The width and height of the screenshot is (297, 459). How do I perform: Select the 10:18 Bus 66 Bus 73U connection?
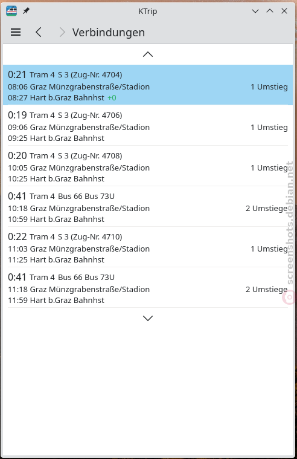coord(148,206)
